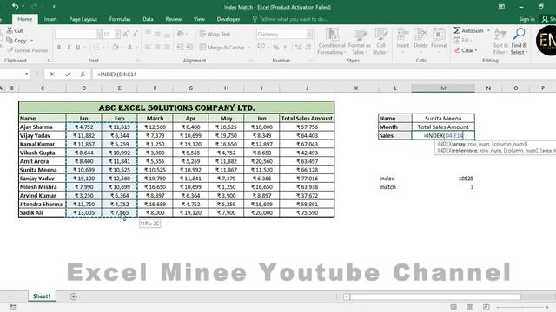Toggle Italic formatting
This screenshot has height=312, width=556.
coord(68,47)
